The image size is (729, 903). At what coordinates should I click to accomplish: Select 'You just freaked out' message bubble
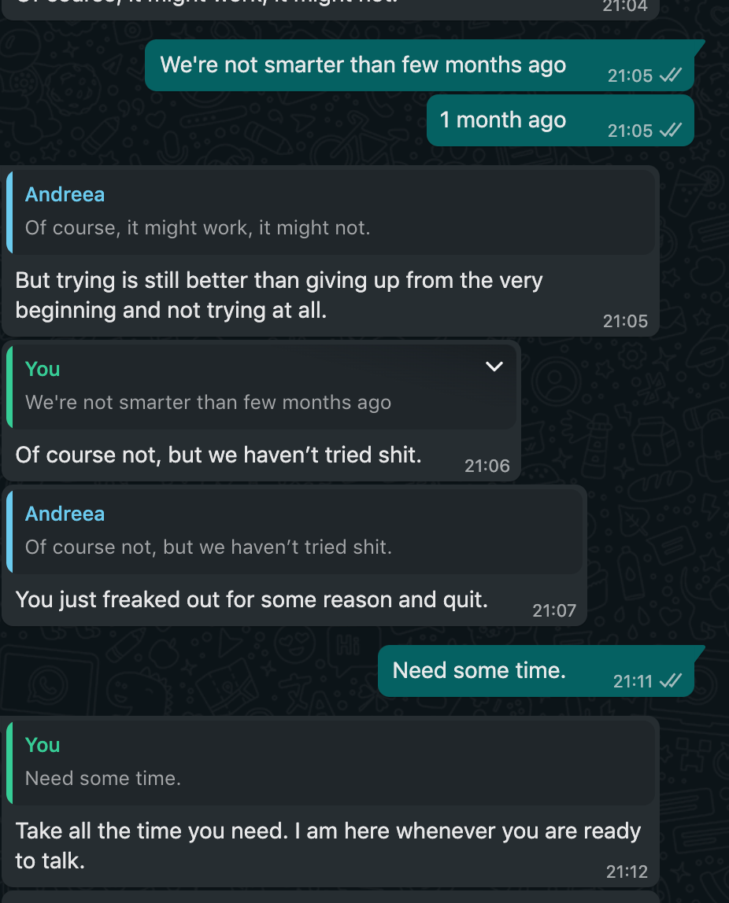tap(294, 555)
